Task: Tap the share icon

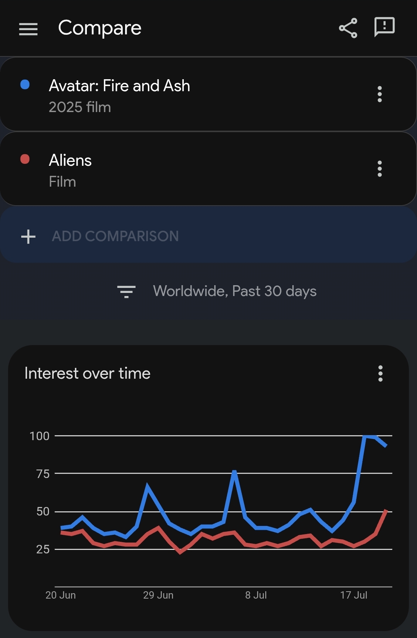Action: click(x=348, y=28)
